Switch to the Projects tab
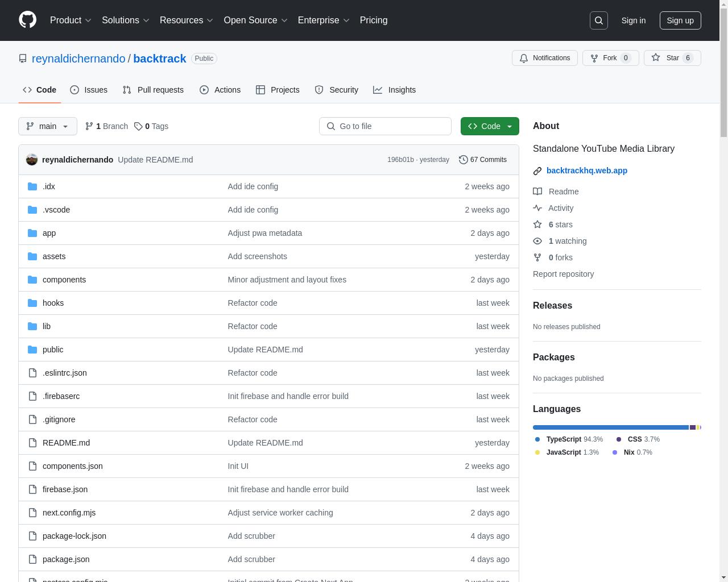728x582 pixels. tap(278, 90)
